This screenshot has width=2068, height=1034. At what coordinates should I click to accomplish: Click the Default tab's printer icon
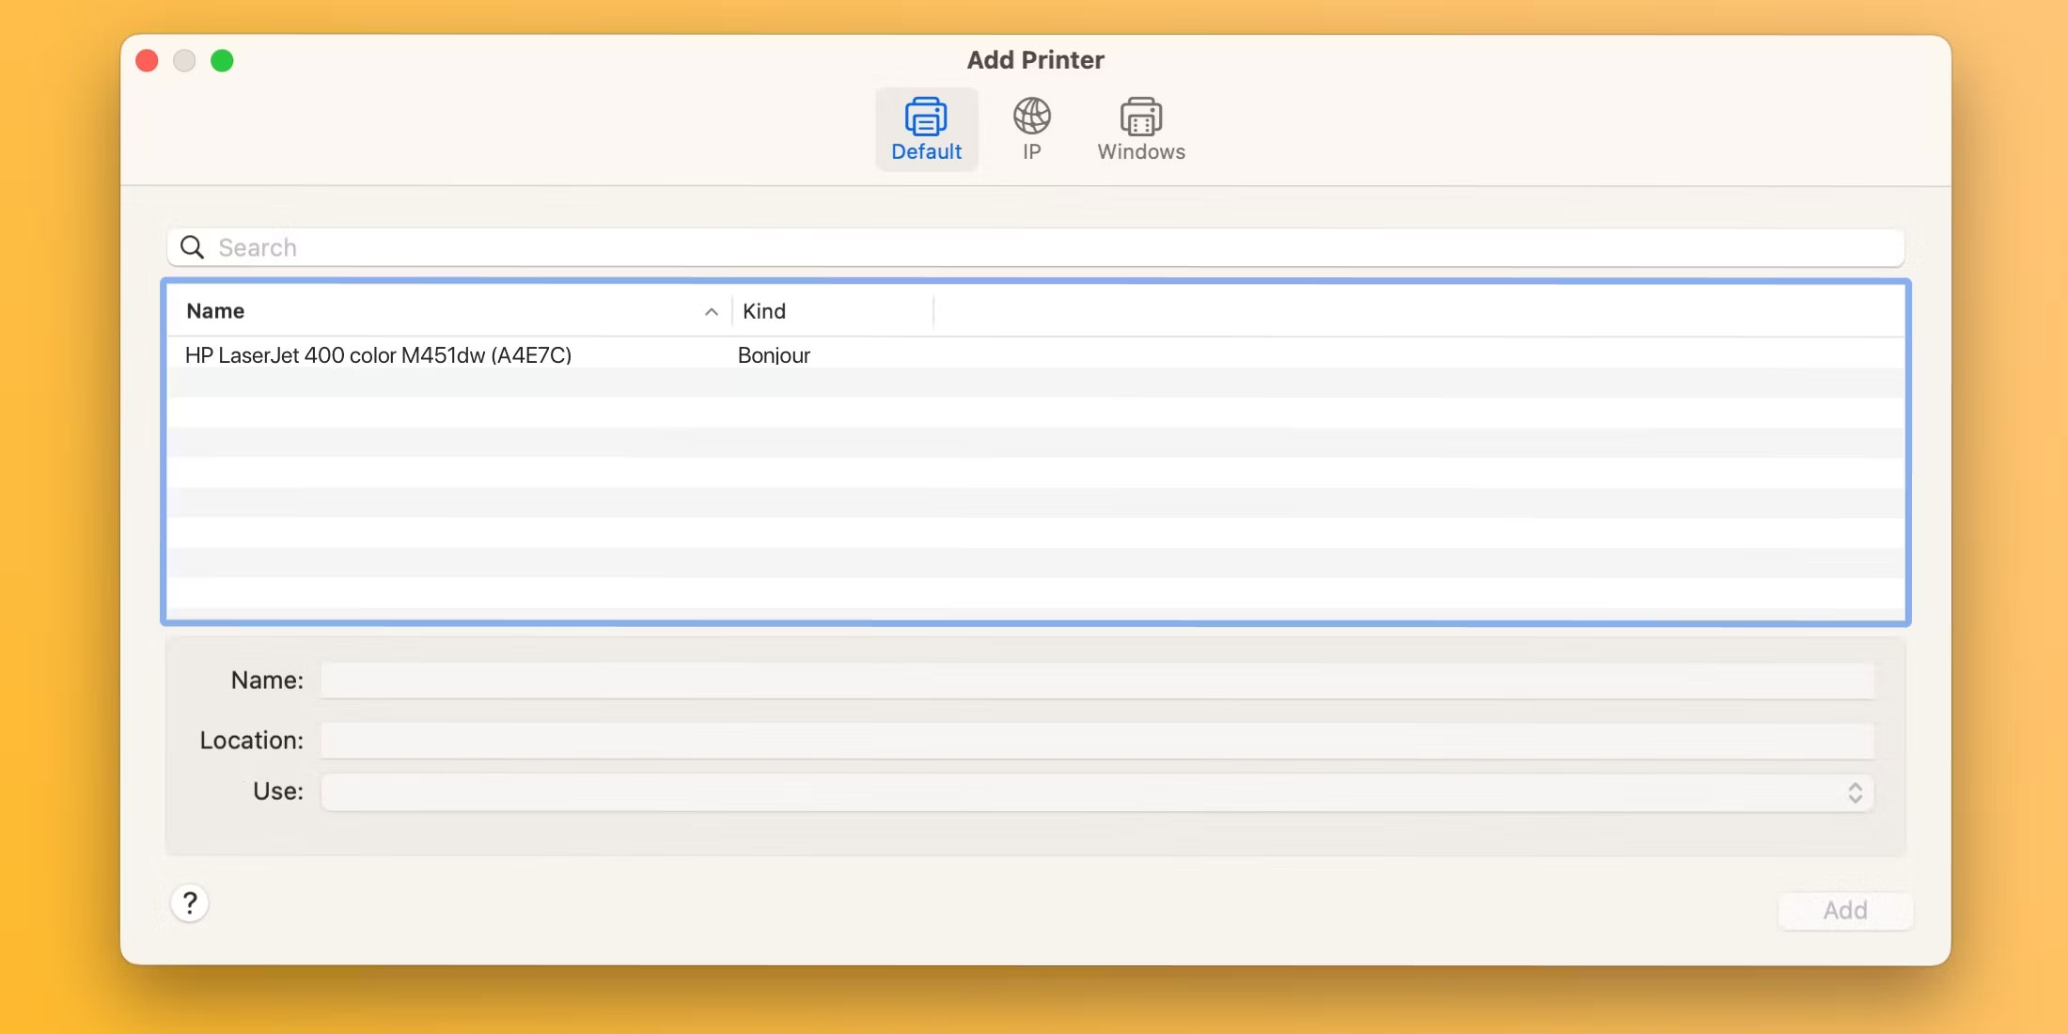point(925,117)
